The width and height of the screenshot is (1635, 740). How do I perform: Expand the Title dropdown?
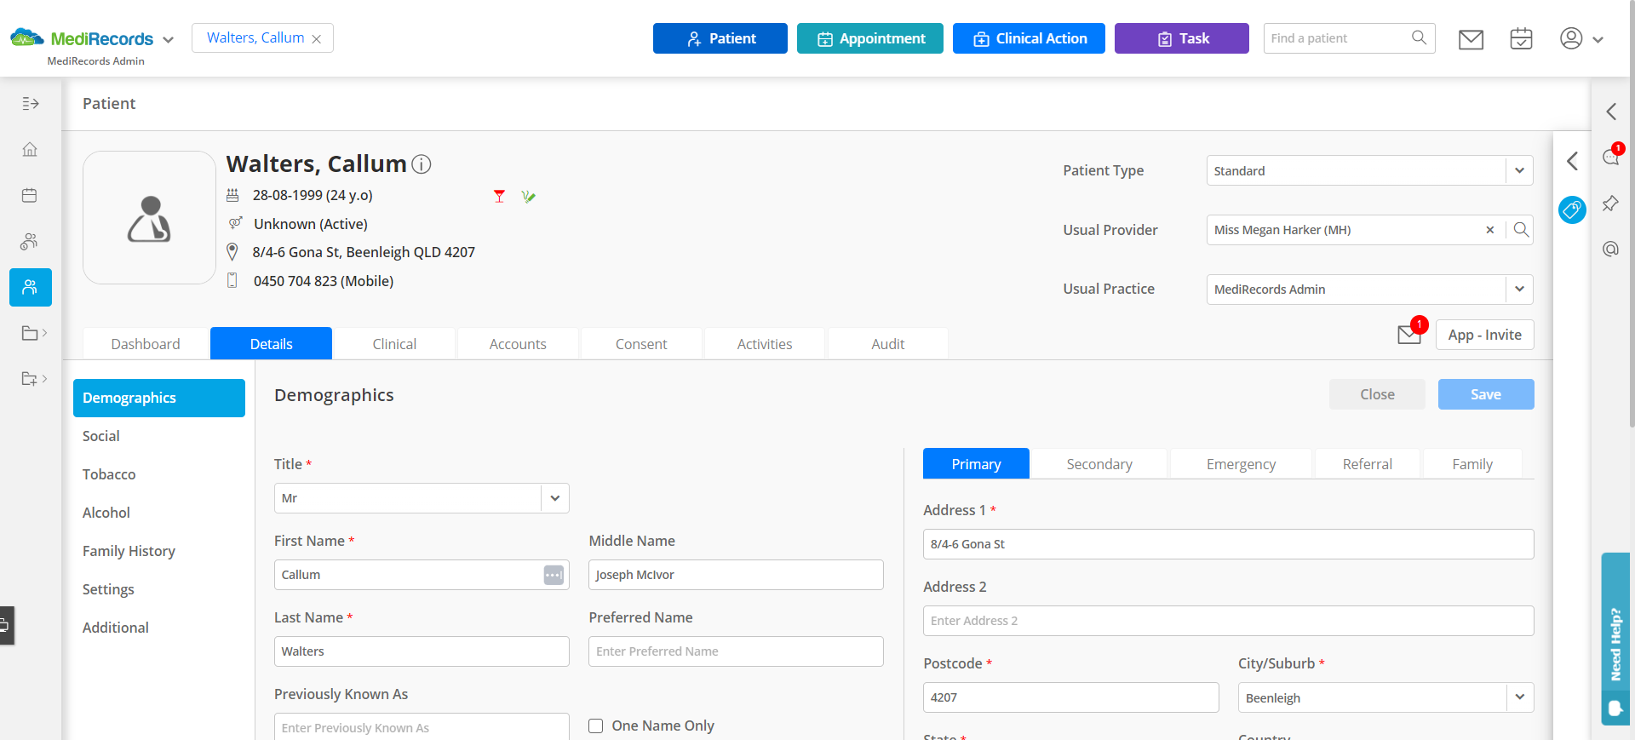[422, 498]
